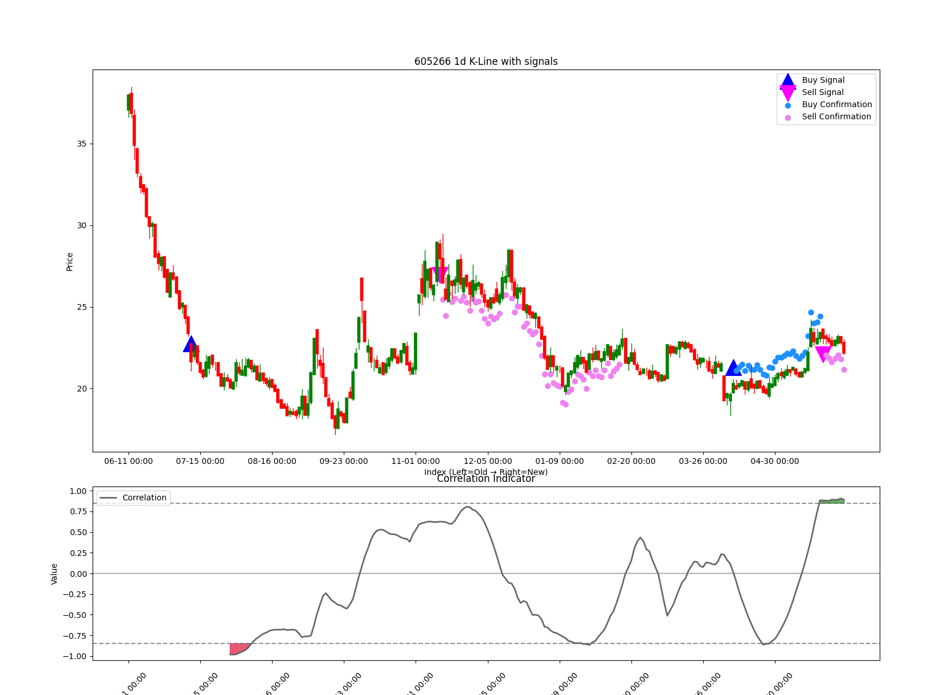Click the blue Buy Signal triangle in legend

[788, 81]
